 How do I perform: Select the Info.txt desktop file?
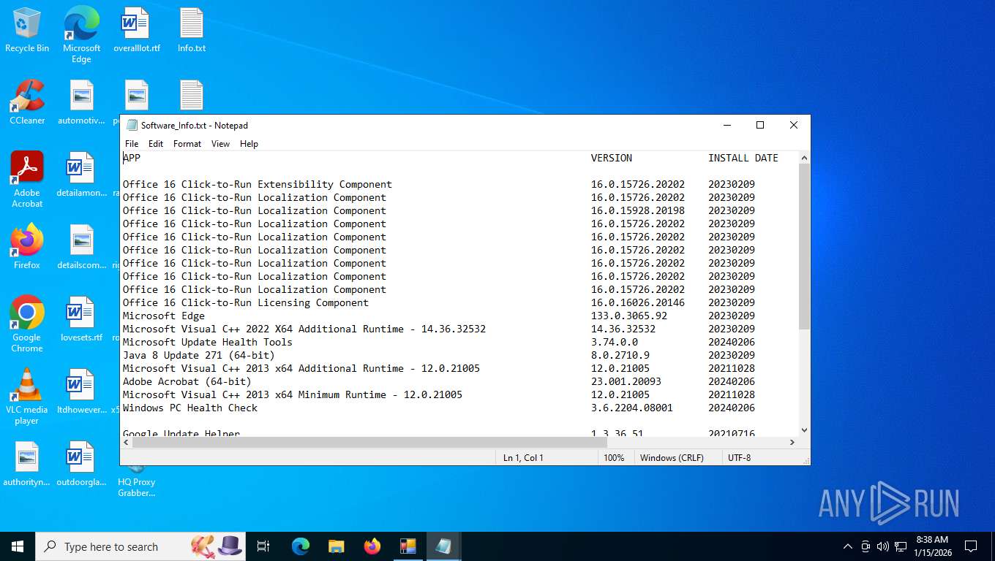tap(192, 30)
